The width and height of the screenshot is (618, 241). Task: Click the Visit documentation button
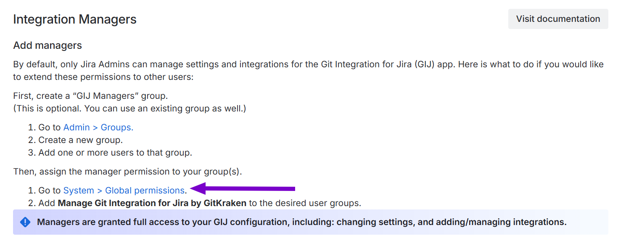pos(558,19)
